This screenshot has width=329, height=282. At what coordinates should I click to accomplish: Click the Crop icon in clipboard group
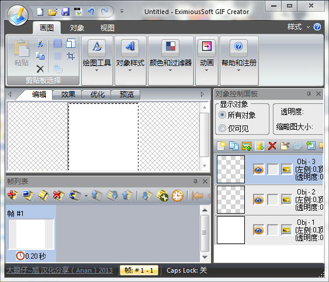click(71, 56)
